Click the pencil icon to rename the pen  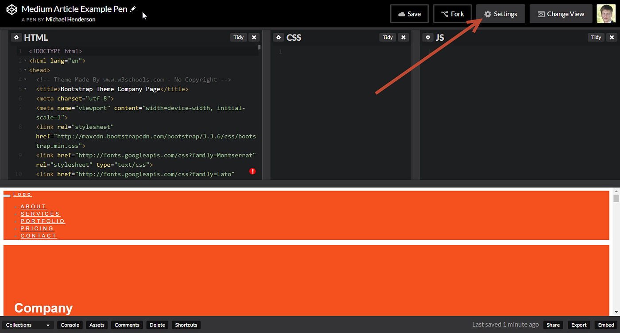132,8
